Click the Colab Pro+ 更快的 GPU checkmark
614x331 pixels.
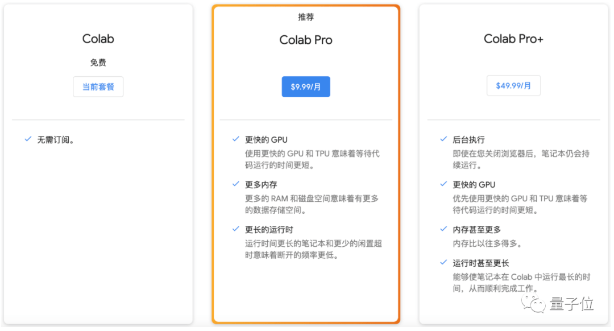(443, 184)
